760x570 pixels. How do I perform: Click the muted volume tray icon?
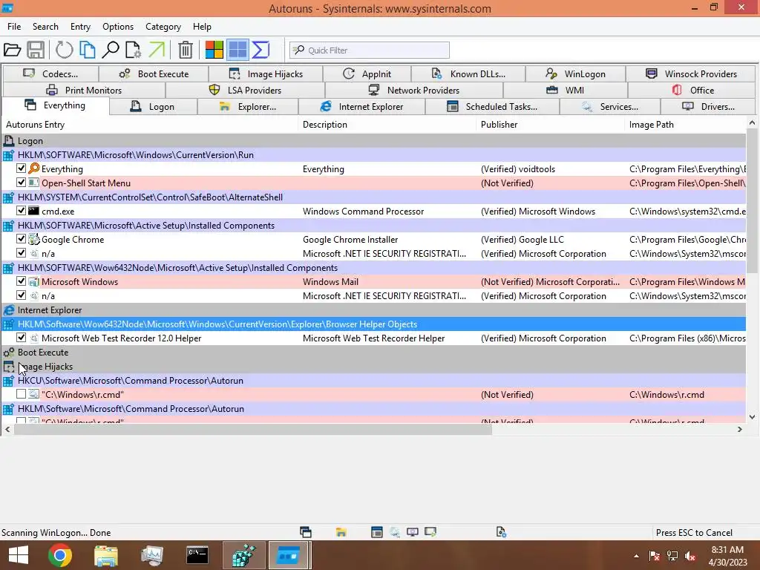click(690, 556)
